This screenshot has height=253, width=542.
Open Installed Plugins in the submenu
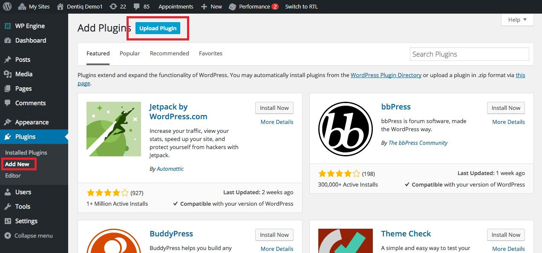pyautogui.click(x=26, y=152)
